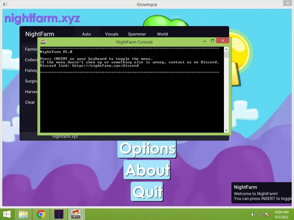Open File Explorer from the taskbar
Viewport: 294px width, 220px height.
pos(24,214)
